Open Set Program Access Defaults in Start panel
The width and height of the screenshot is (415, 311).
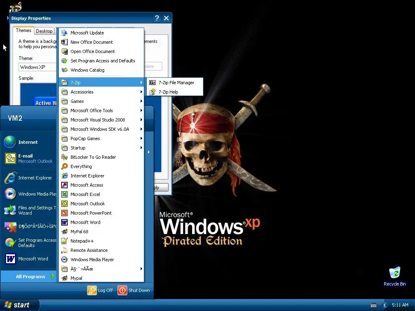click(x=29, y=243)
